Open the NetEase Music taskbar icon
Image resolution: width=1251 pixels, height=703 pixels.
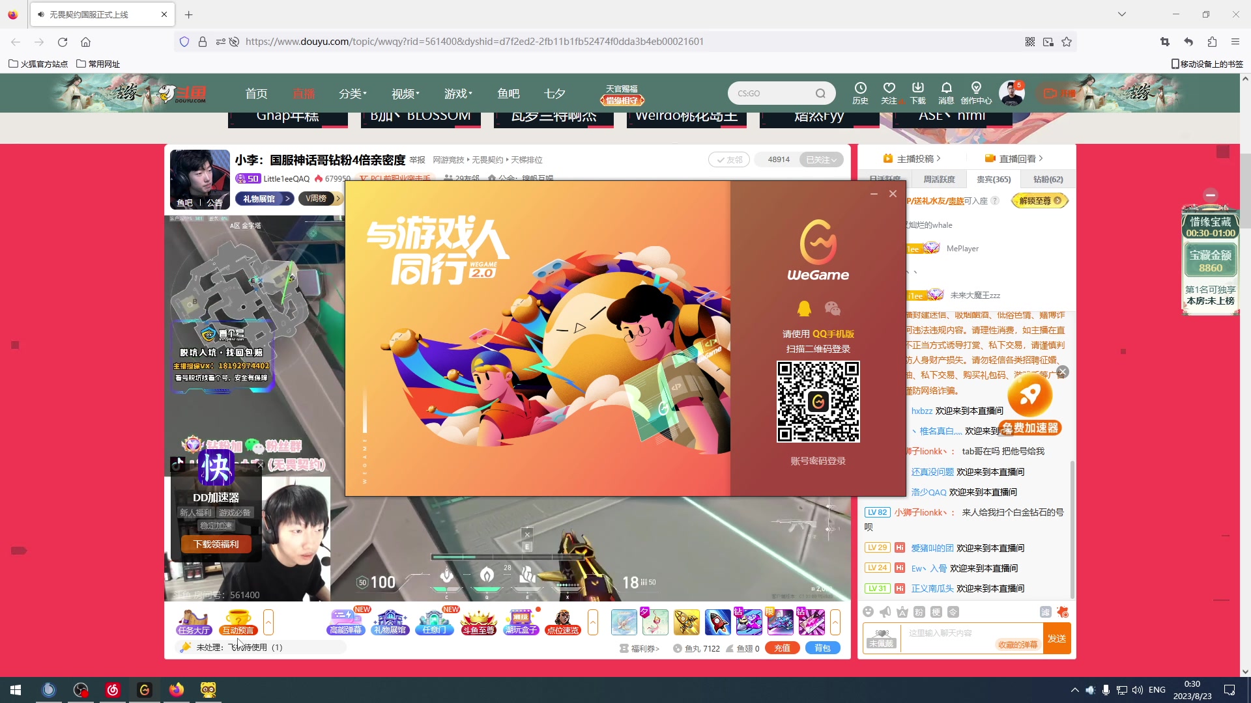point(113,690)
